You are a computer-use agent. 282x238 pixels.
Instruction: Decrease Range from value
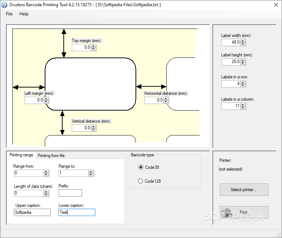click(46, 175)
